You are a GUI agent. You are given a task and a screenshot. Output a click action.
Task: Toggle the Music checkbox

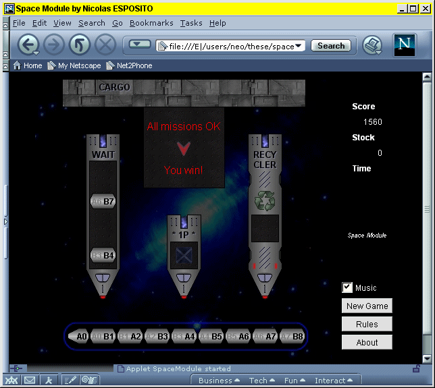coord(347,287)
